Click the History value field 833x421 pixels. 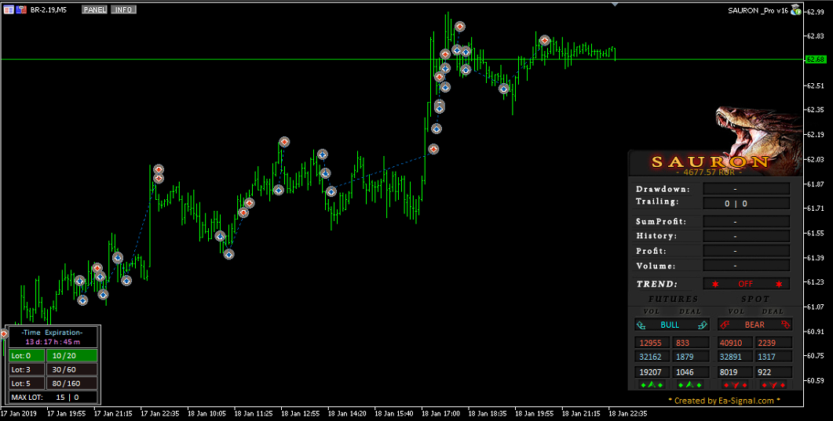[747, 236]
